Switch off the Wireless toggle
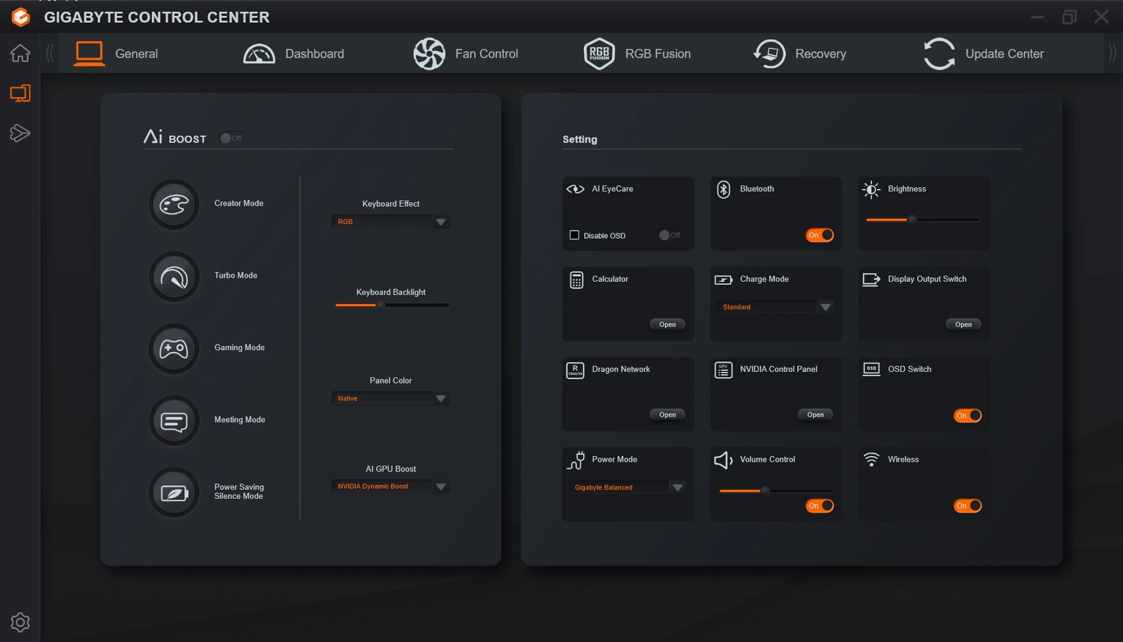This screenshot has width=1123, height=642. coord(967,506)
